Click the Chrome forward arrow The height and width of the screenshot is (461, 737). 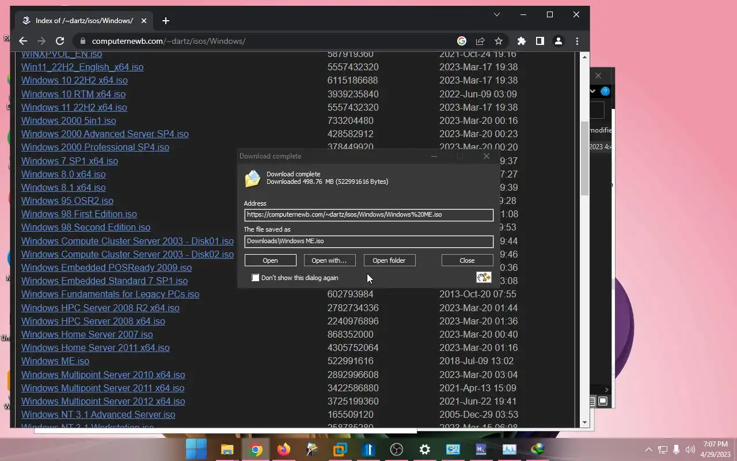click(x=41, y=41)
